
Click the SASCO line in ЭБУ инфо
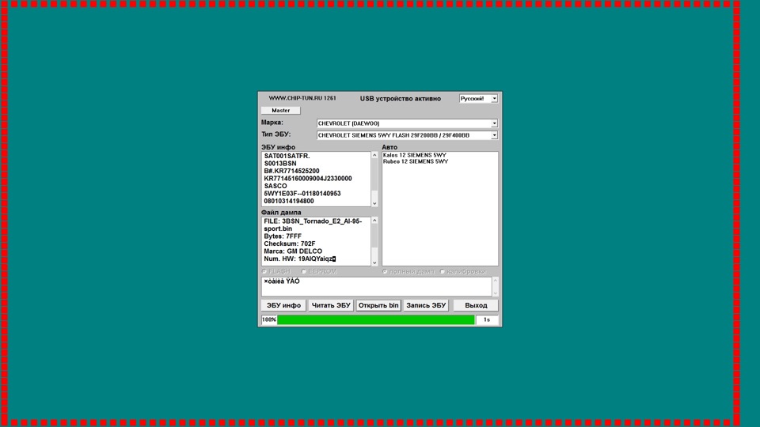(275, 187)
